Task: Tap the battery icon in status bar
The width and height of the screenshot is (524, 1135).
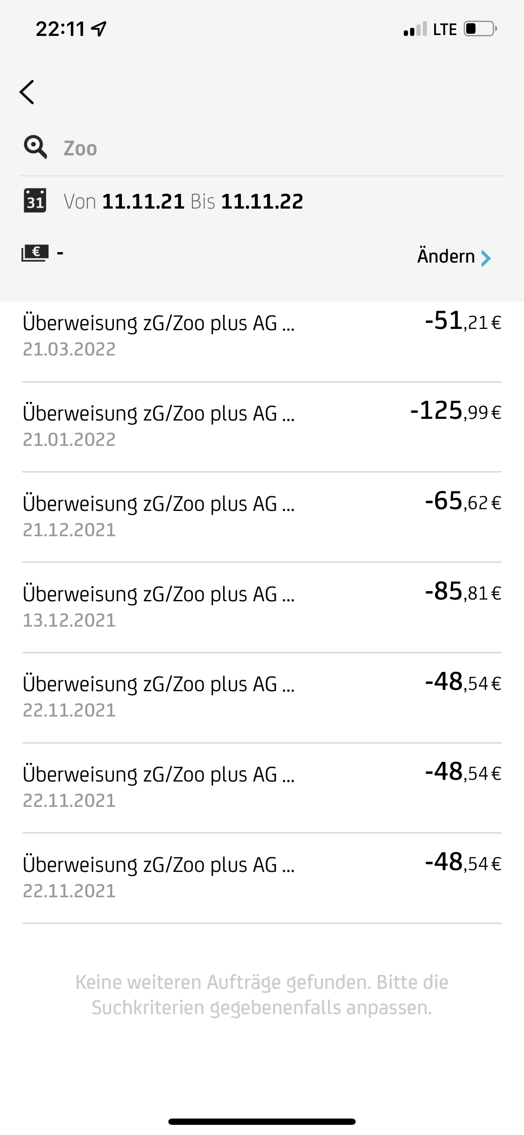Action: pyautogui.click(x=480, y=29)
